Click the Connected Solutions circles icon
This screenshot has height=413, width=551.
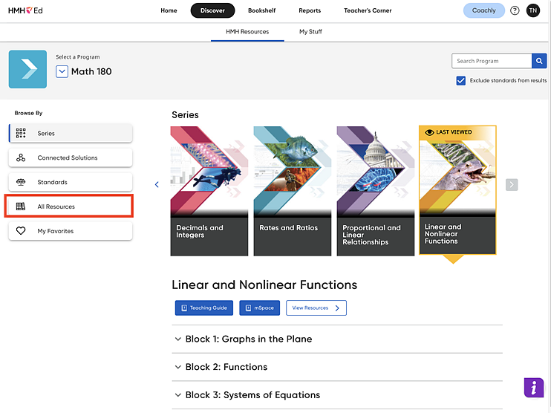[x=21, y=157]
